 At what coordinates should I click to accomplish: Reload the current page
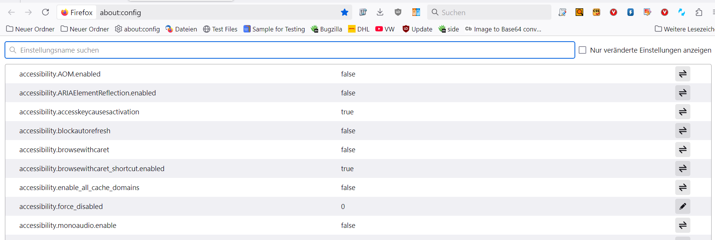click(45, 12)
